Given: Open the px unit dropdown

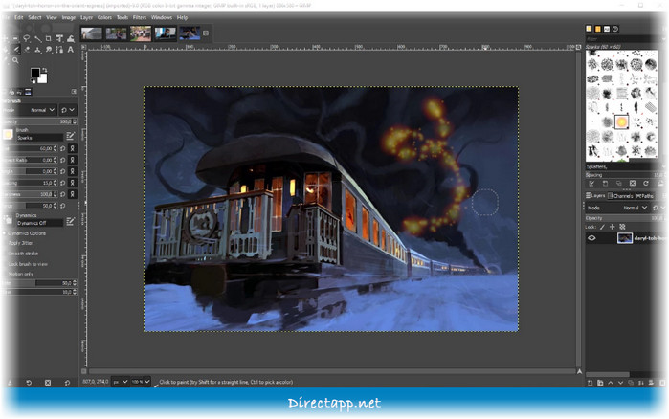Looking at the screenshot, I should 121,382.
